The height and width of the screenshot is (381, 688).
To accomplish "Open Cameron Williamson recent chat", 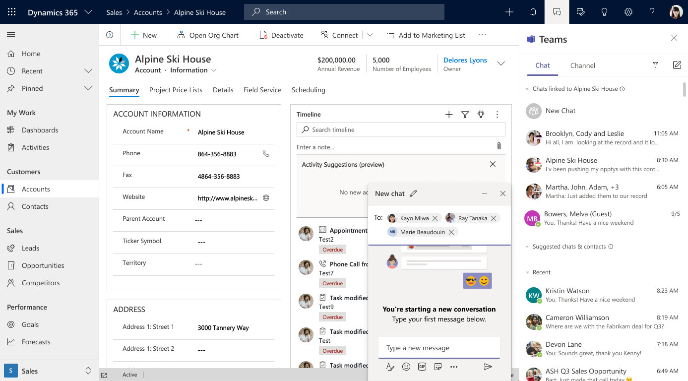I will pos(602,322).
